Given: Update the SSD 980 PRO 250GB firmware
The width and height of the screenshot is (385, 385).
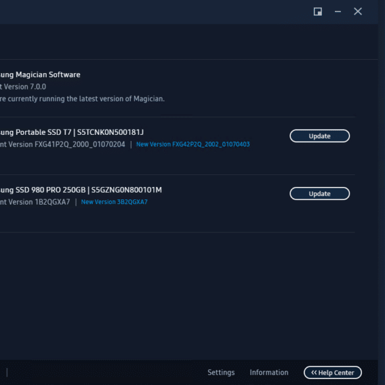Looking at the screenshot, I should click(x=320, y=193).
